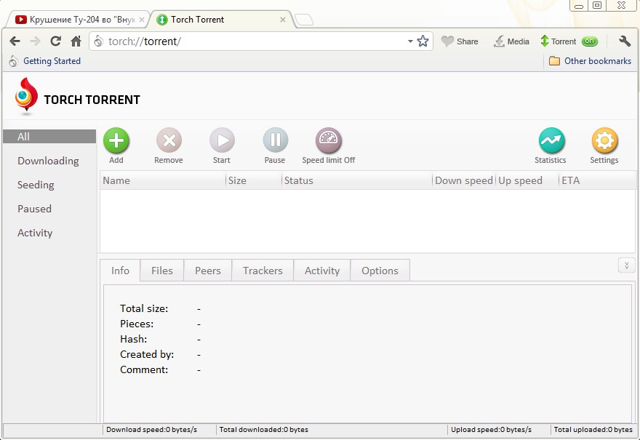Open the address bar dropdown arrow
This screenshot has height=440, width=640.
[x=410, y=41]
